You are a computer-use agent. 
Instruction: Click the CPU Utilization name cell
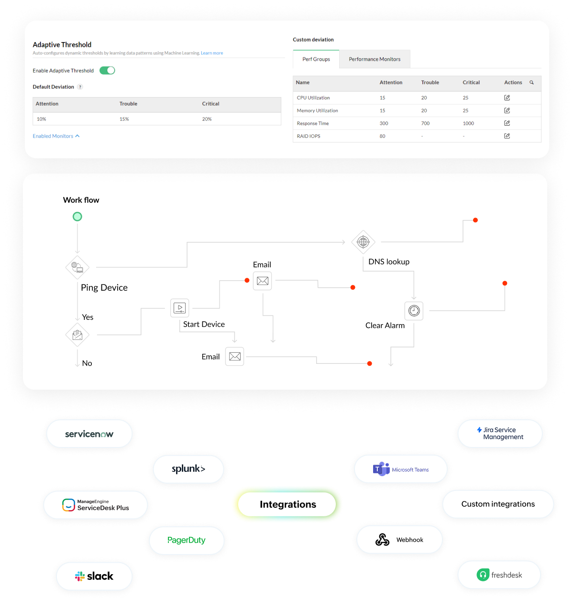click(313, 98)
